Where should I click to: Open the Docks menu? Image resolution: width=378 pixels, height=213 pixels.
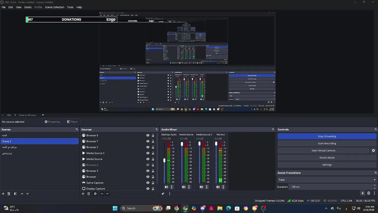[28, 7]
